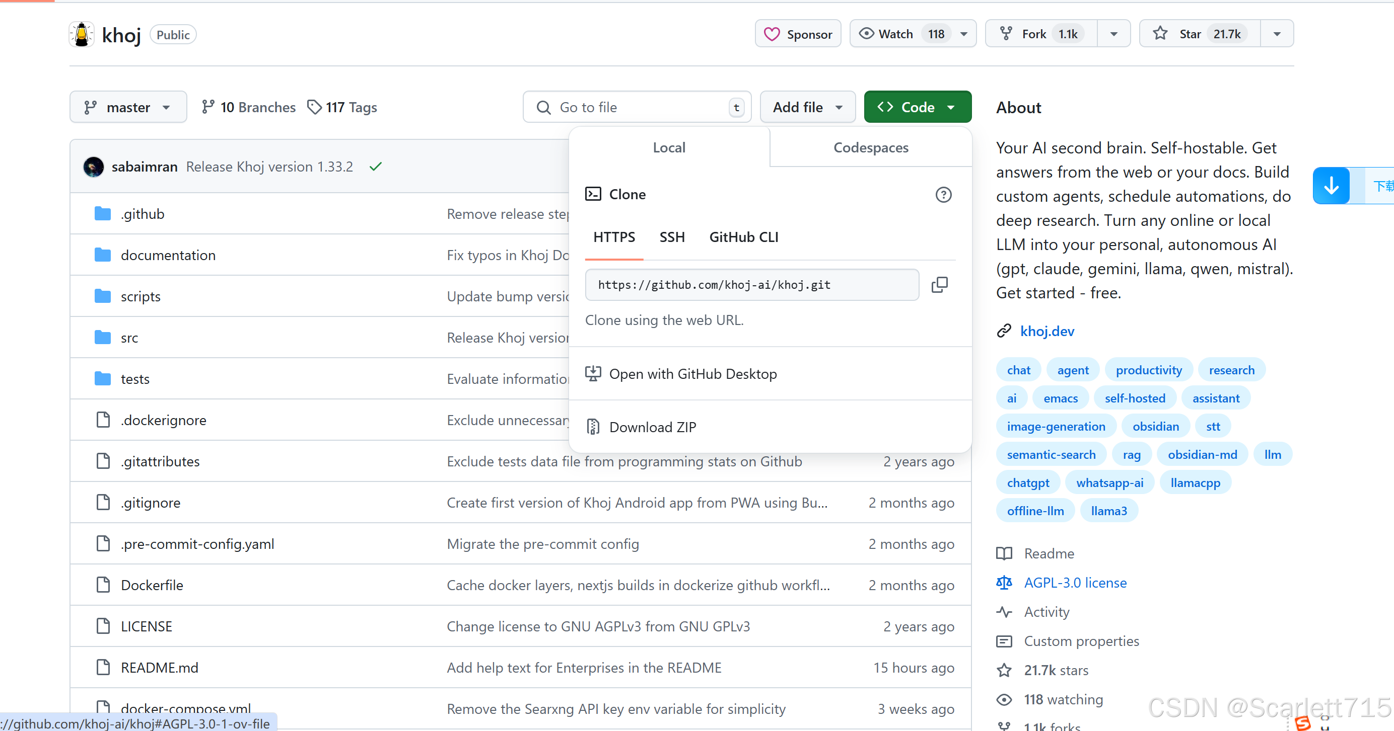This screenshot has width=1394, height=731.
Task: Open the clone help question mark
Action: point(943,195)
